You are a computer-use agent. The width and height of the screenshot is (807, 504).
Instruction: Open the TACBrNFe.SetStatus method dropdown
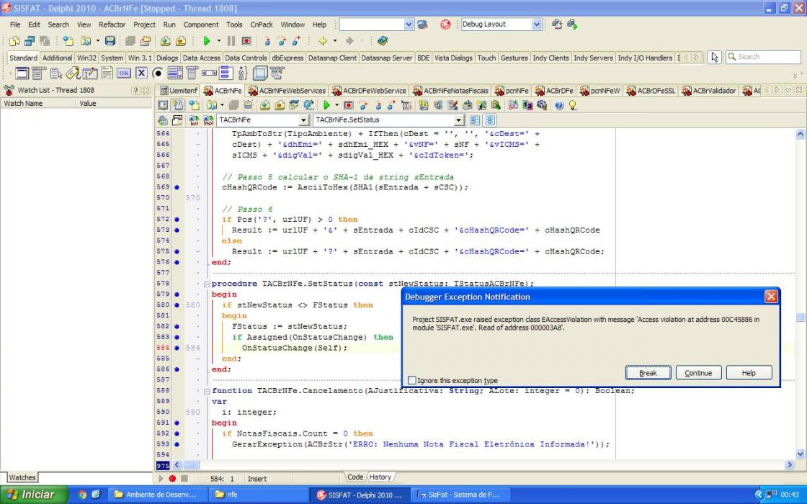tap(459, 120)
